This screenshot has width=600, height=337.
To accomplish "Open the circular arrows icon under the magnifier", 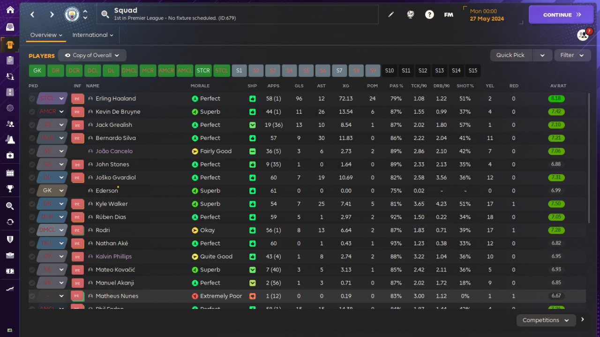I will pos(10,222).
